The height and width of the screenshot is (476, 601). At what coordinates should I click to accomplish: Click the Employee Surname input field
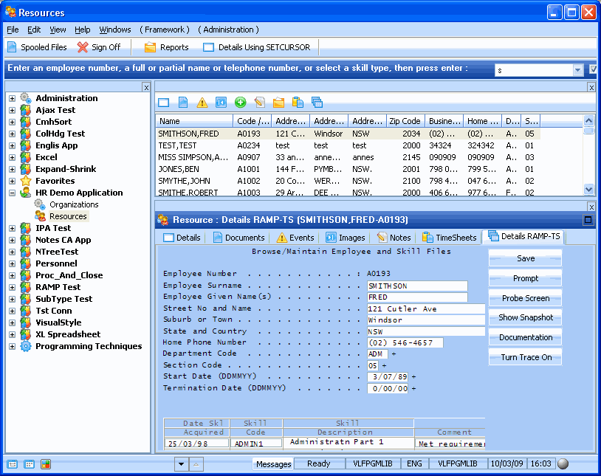(x=416, y=286)
